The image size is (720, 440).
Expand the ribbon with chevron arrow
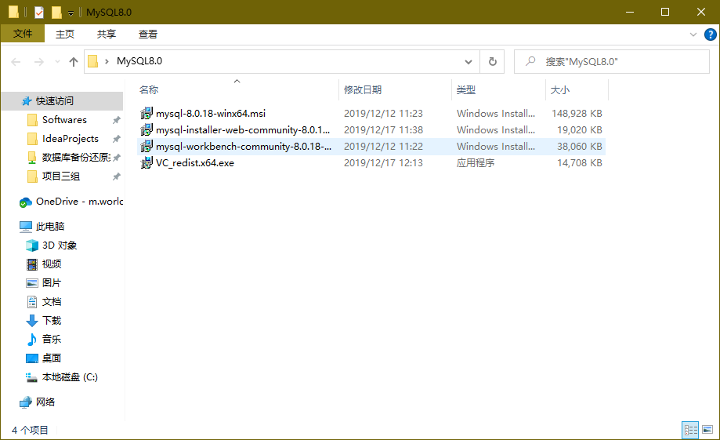693,34
